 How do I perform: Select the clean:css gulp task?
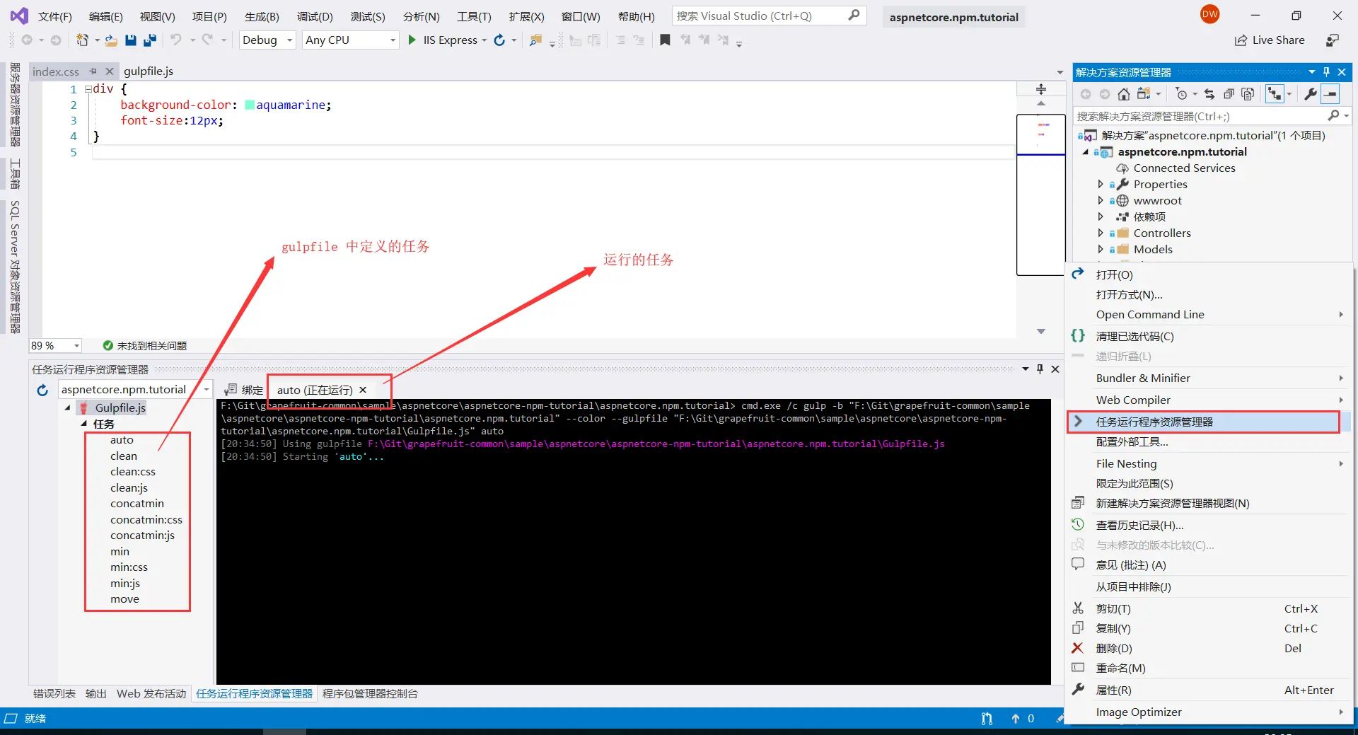tap(133, 472)
